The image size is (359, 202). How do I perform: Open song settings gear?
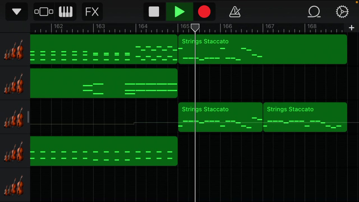coord(342,12)
